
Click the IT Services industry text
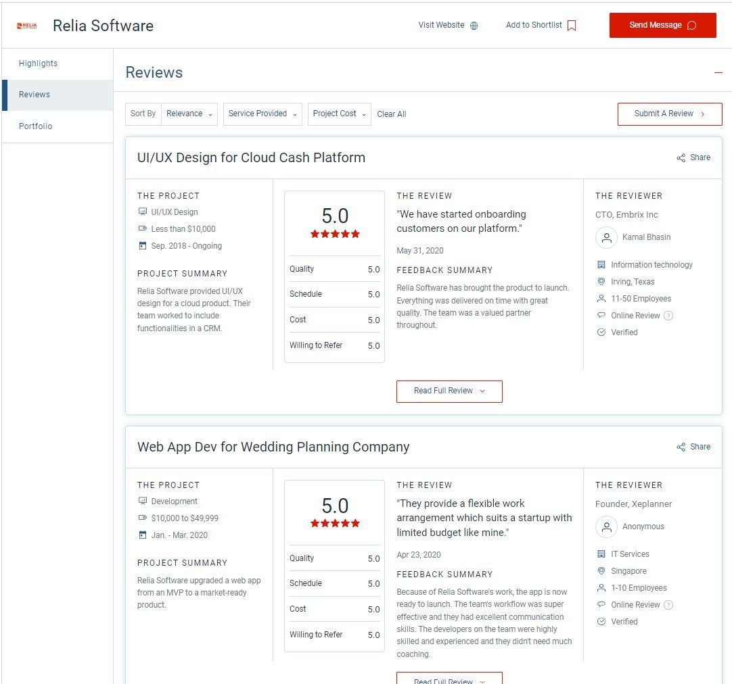(630, 554)
